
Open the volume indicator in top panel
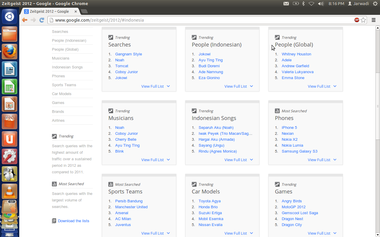[321, 4]
